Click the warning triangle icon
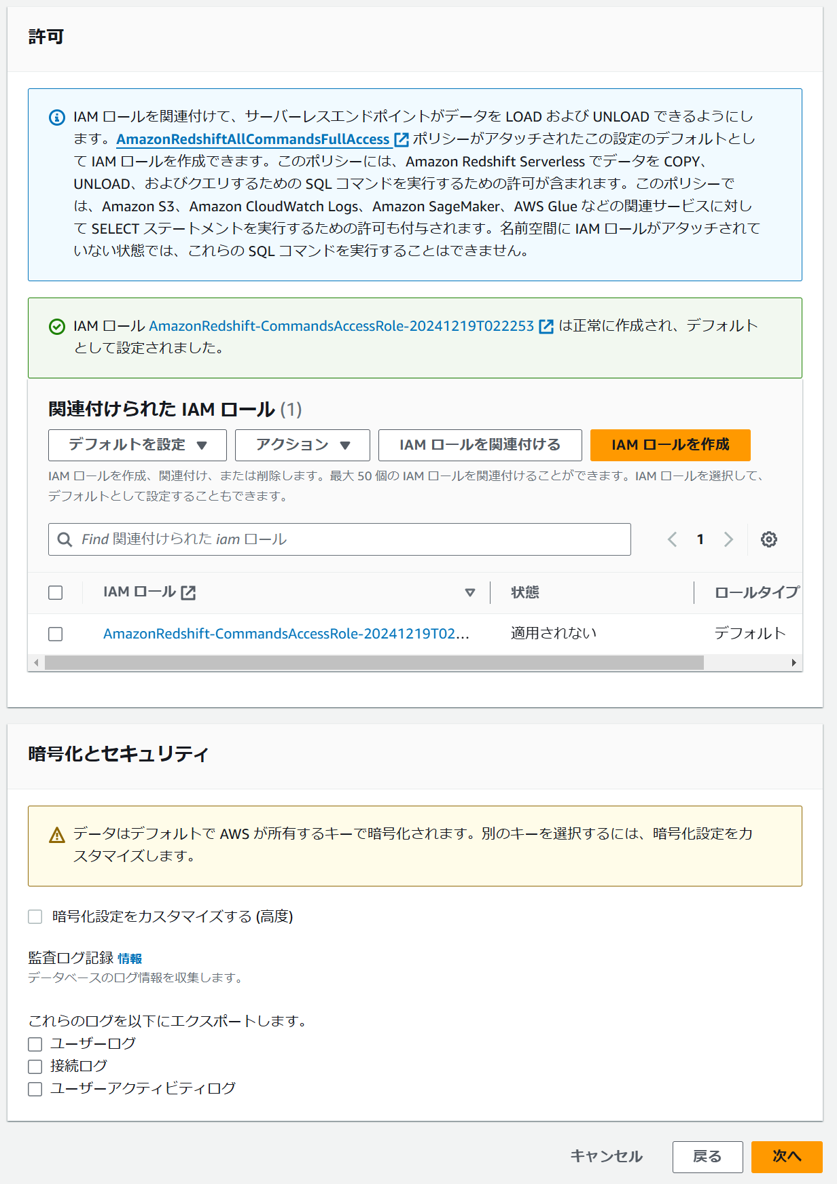Viewport: 837px width, 1184px height. (x=57, y=835)
